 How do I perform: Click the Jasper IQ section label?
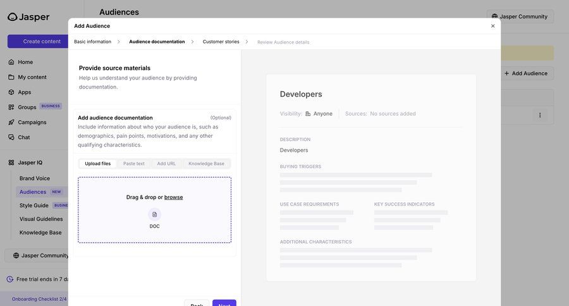coord(30,162)
